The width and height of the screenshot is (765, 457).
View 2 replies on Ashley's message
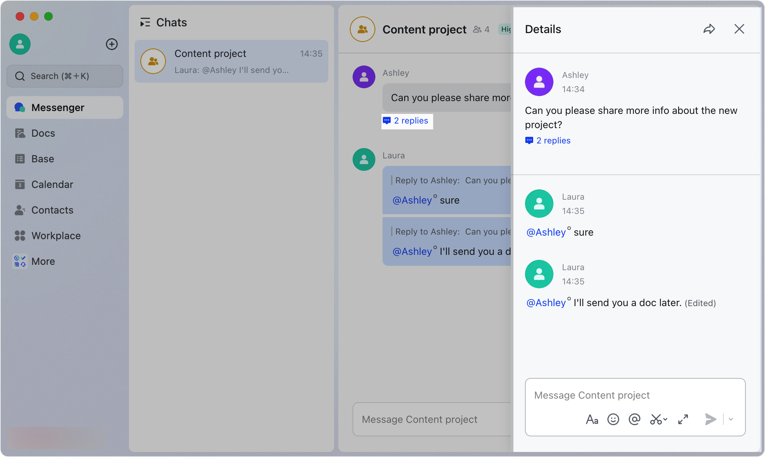(548, 140)
